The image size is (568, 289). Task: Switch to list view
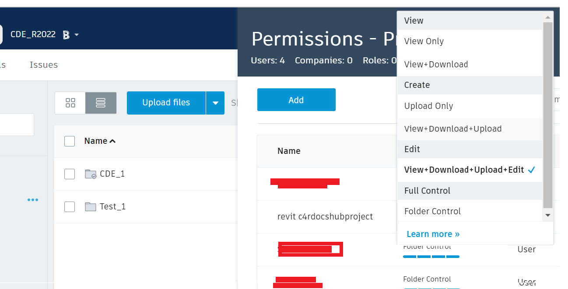click(101, 103)
